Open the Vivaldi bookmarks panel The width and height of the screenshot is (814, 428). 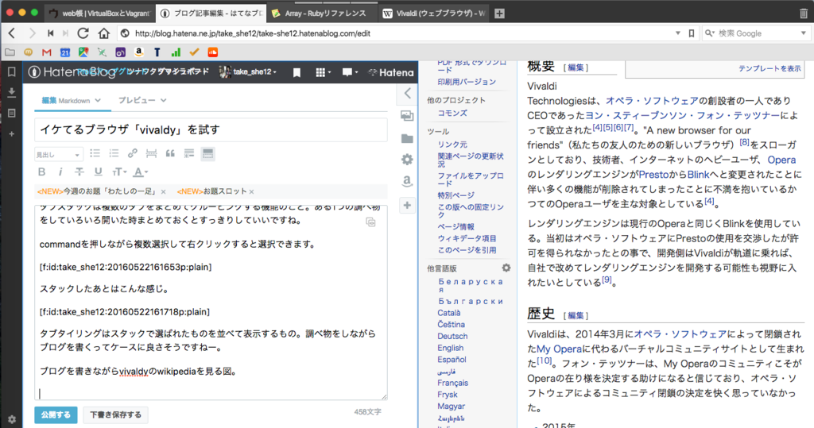click(11, 72)
